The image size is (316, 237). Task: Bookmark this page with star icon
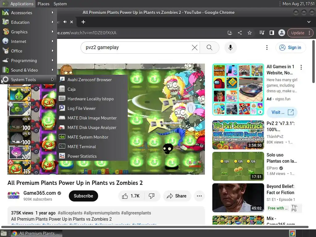249,33
